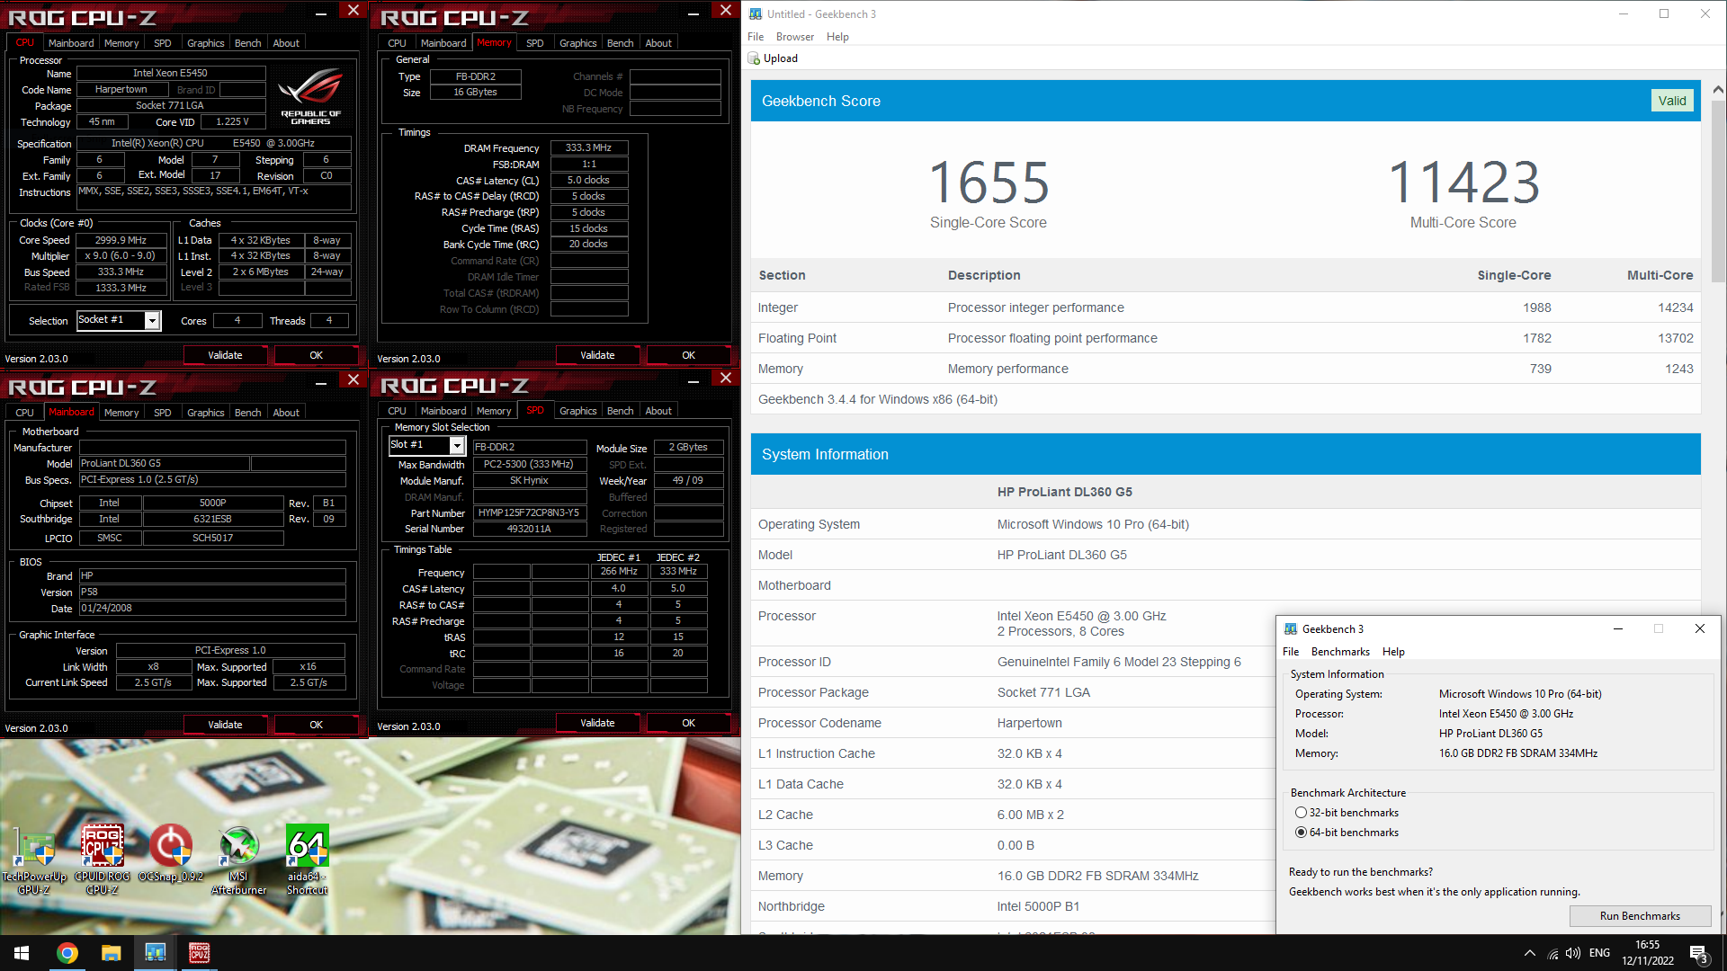Viewport: 1727px width, 971px height.
Task: Open Benchmarks menu in Geekbench 3 dialog
Action: pos(1340,652)
